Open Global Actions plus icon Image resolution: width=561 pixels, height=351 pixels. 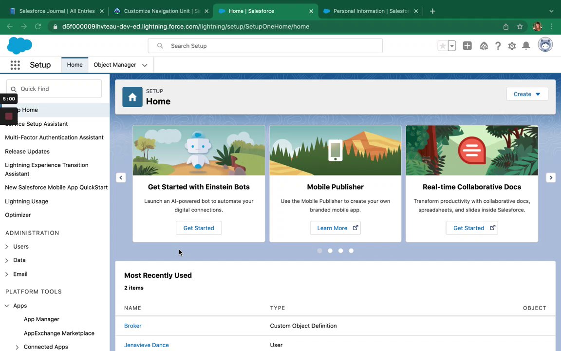[467, 46]
